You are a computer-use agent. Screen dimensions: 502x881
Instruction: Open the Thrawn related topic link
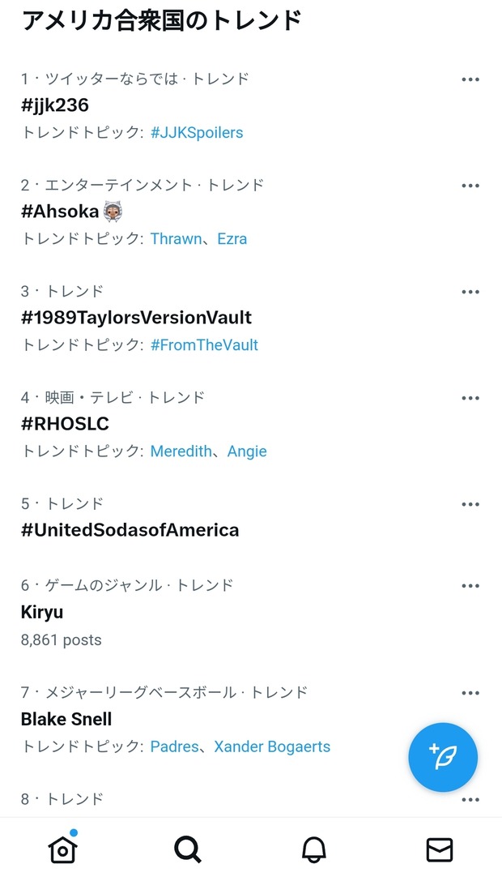[x=176, y=238]
